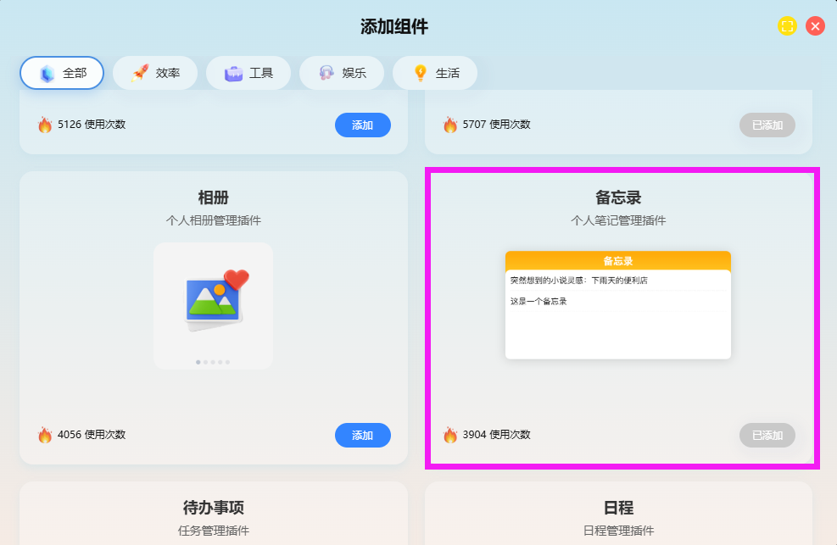Select the first carousel dot under album preview
This screenshot has width=837, height=545.
(198, 362)
